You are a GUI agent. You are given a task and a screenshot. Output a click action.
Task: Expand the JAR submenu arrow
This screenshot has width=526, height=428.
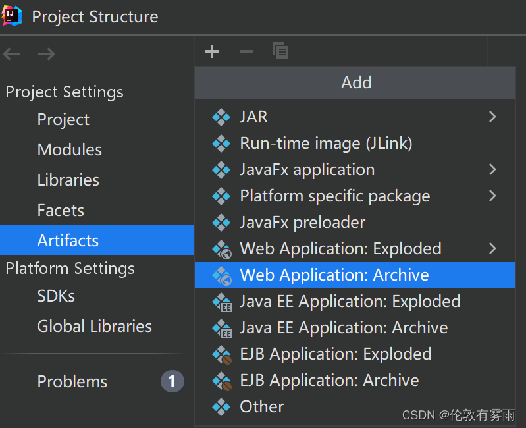pos(492,117)
